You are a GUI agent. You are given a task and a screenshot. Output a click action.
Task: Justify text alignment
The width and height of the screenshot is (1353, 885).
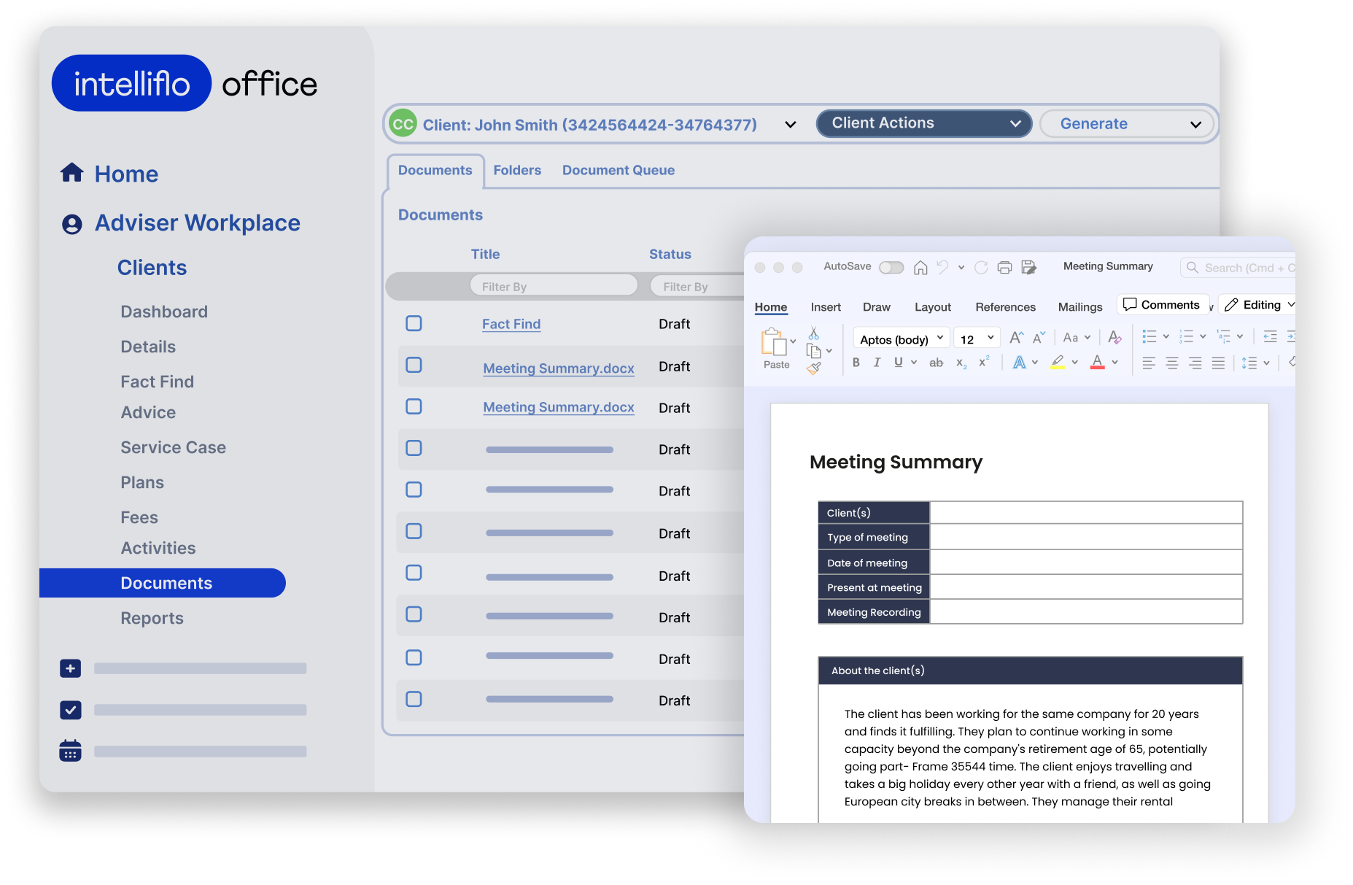click(x=1218, y=363)
